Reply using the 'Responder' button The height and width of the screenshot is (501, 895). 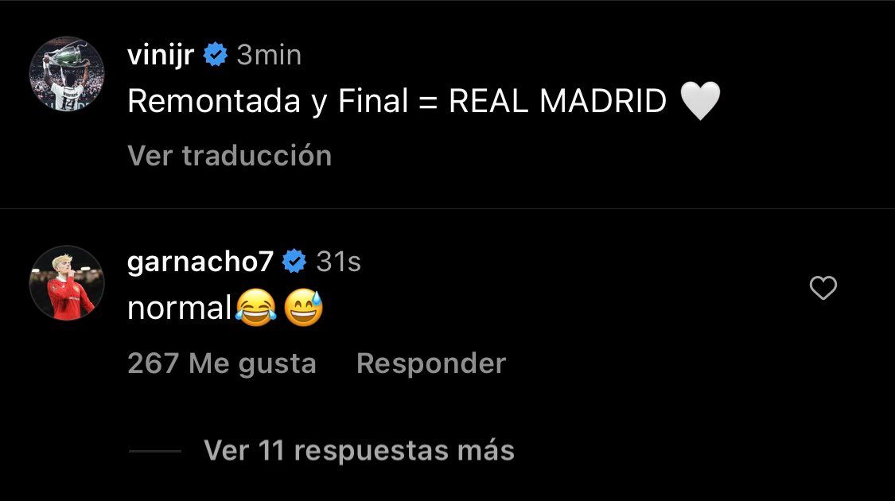tap(431, 363)
